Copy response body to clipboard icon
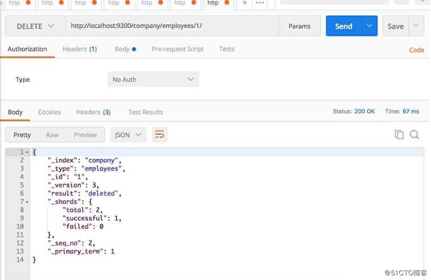The height and width of the screenshot is (280, 431). pyautogui.click(x=399, y=135)
